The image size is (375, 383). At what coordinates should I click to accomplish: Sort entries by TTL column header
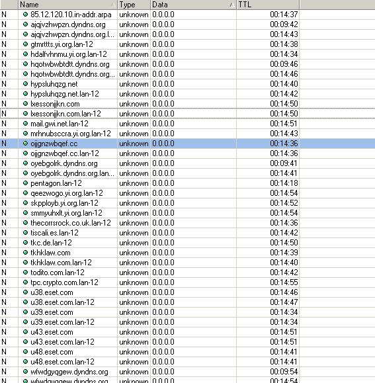268,5
